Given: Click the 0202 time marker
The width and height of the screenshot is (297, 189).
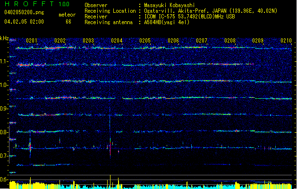Looking at the screenshot, I should coord(60,41).
